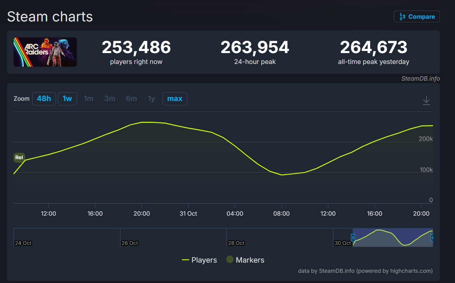The height and width of the screenshot is (283, 455).
Task: Open the highcharts.com data credit link
Action: pos(365,271)
